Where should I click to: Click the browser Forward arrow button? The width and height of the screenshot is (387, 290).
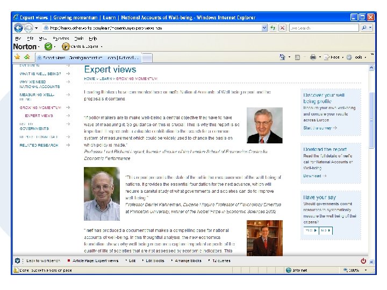pyautogui.click(x=28, y=28)
